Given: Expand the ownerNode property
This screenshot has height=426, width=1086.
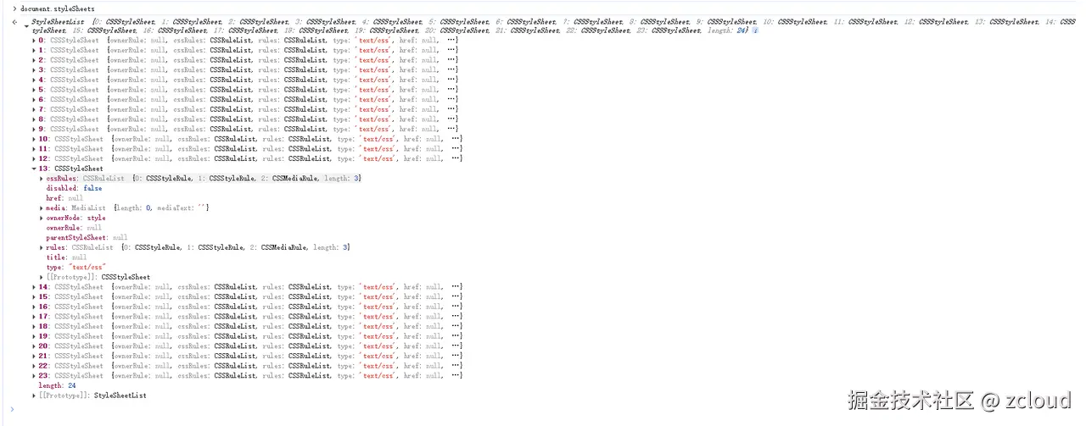Looking at the screenshot, I should (x=42, y=218).
